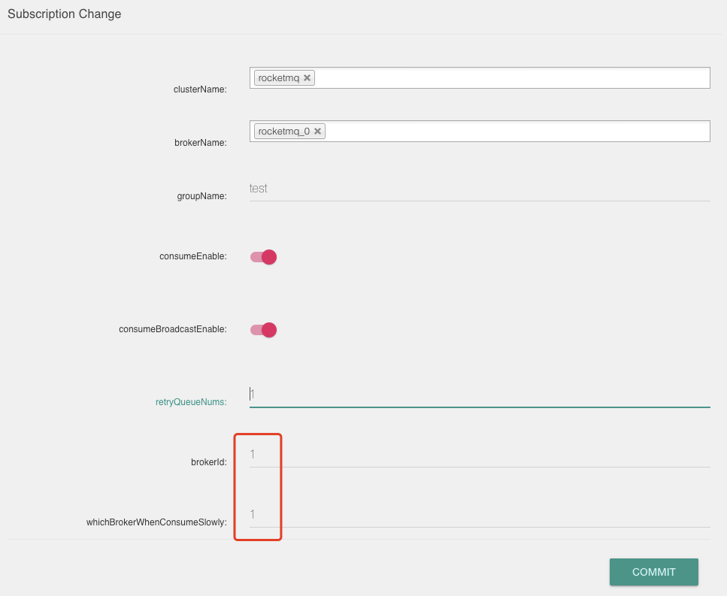
Task: Click the whichBrokerWhenConsumeSlowly input field
Action: 480,514
